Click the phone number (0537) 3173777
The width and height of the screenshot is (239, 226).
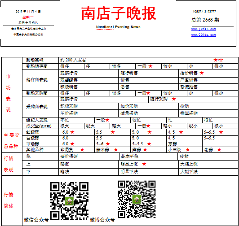pyautogui.click(x=204, y=11)
